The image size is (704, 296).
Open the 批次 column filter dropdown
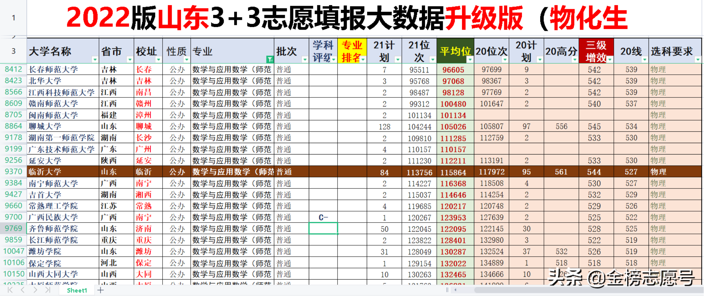click(305, 60)
